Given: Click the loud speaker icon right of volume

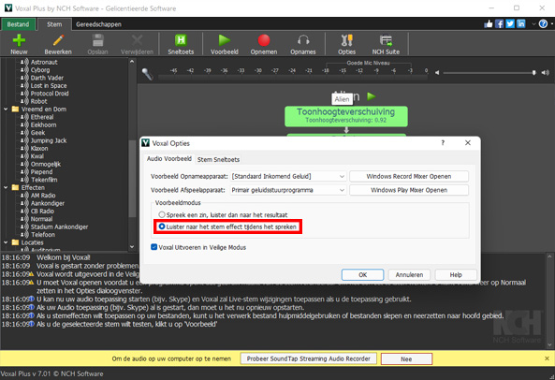Looking at the screenshot, I should coord(545,72).
